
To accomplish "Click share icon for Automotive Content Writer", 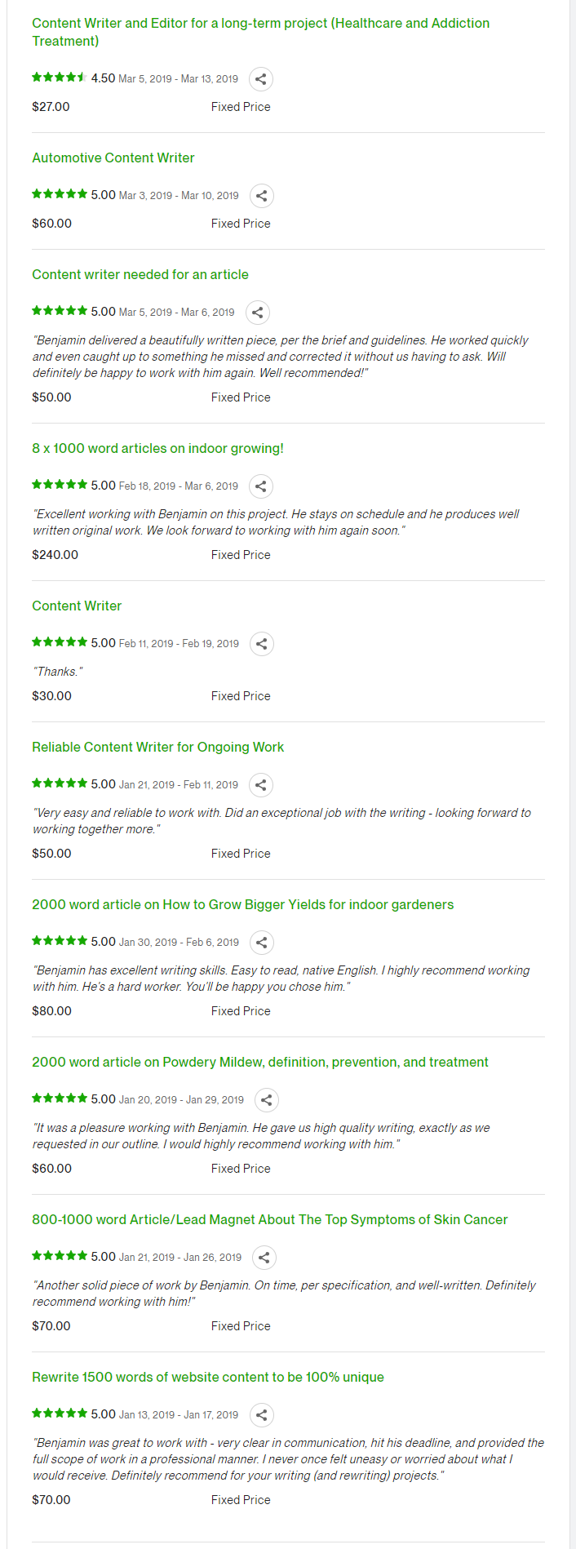I will click(261, 196).
